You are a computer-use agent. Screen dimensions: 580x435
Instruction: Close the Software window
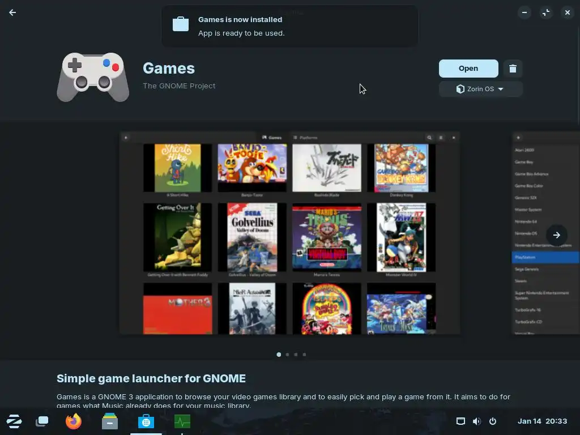click(568, 12)
